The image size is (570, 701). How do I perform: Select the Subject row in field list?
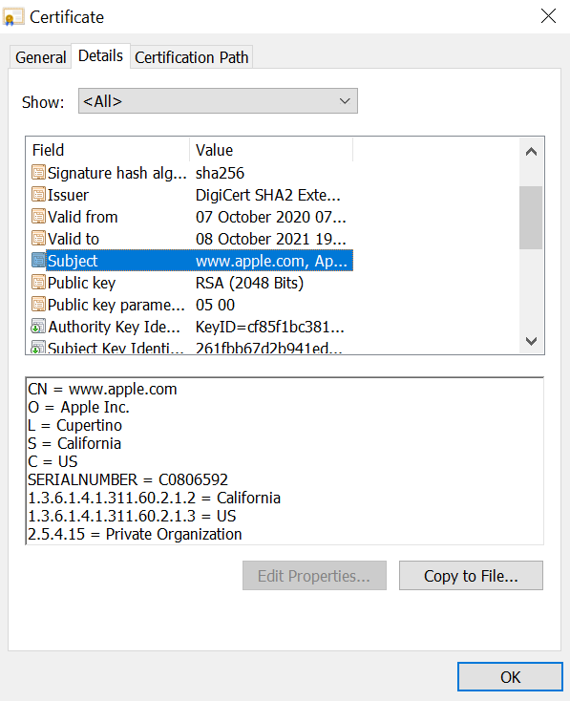tap(192, 260)
